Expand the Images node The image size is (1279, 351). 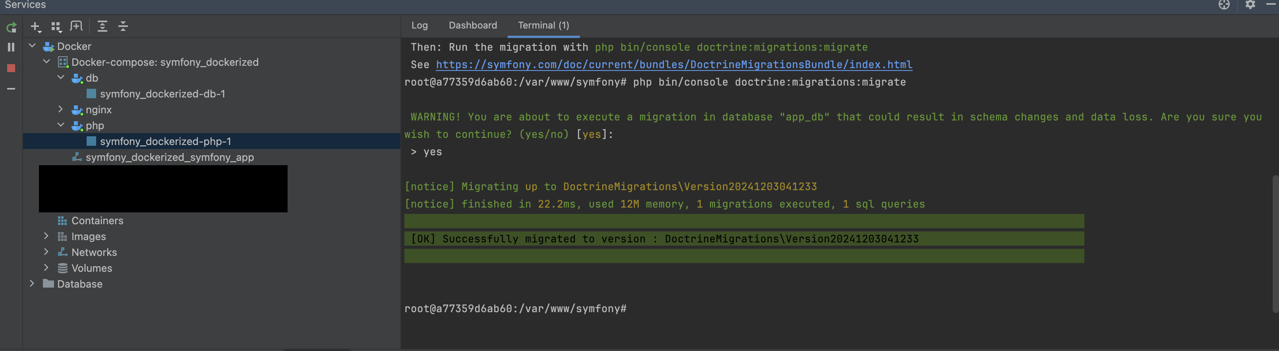pyautogui.click(x=46, y=236)
